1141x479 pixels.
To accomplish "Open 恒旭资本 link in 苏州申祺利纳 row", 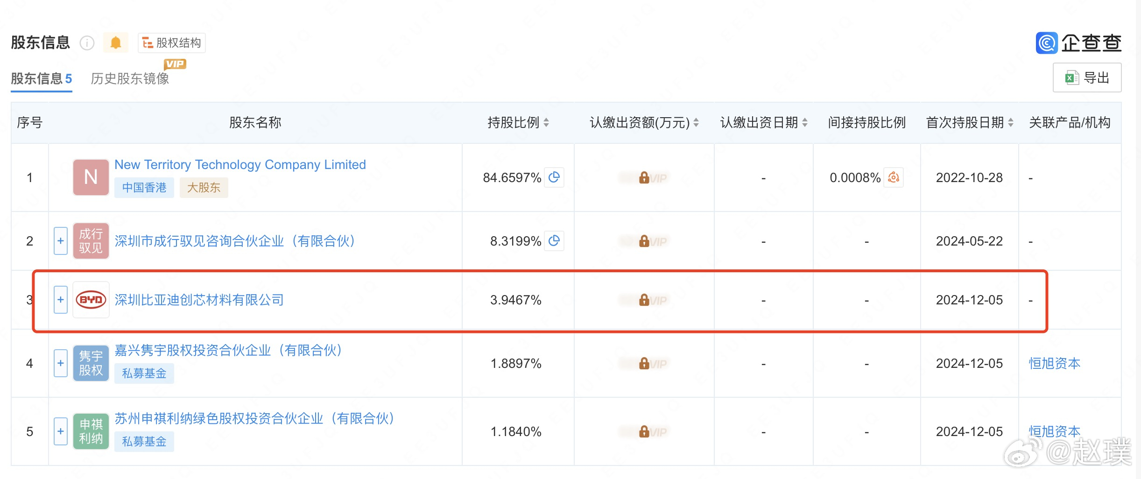I will point(1055,431).
